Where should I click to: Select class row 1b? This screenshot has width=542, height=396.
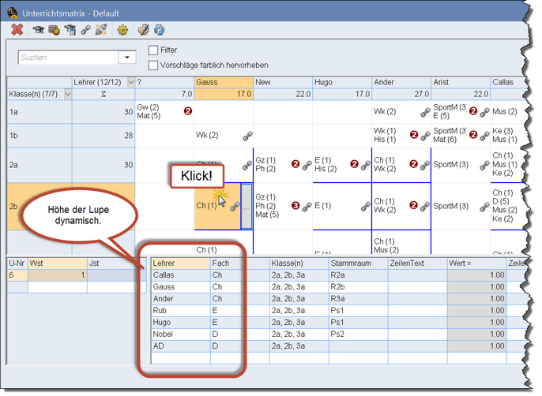(40, 136)
